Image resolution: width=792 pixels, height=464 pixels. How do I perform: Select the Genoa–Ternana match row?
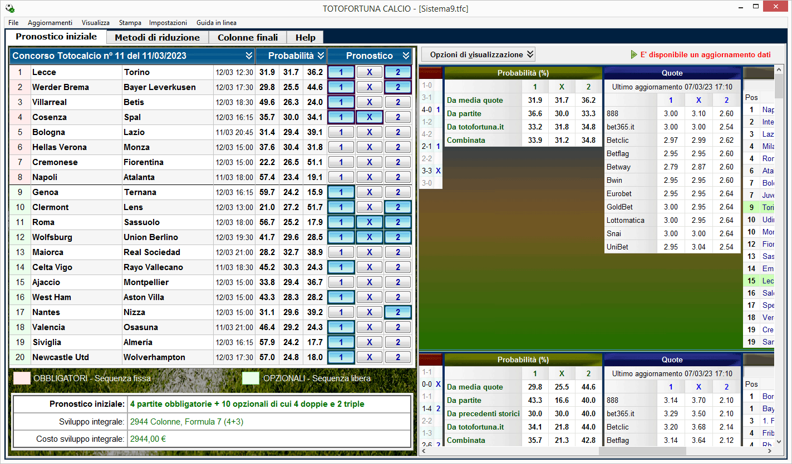(77, 192)
